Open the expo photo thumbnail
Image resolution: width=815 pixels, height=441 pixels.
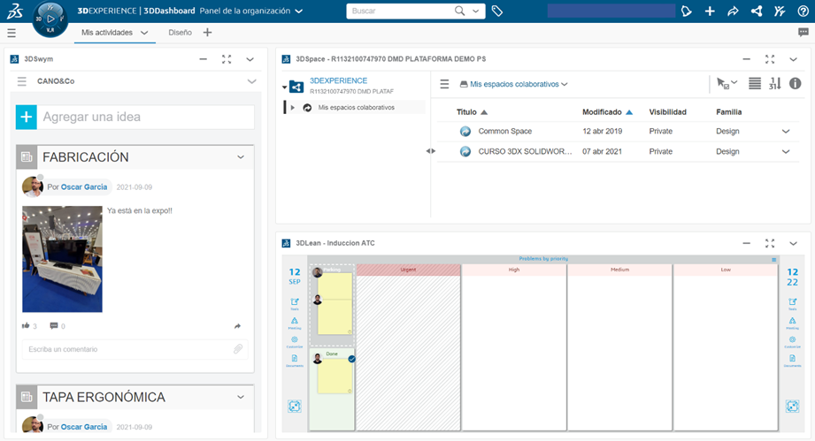click(62, 259)
